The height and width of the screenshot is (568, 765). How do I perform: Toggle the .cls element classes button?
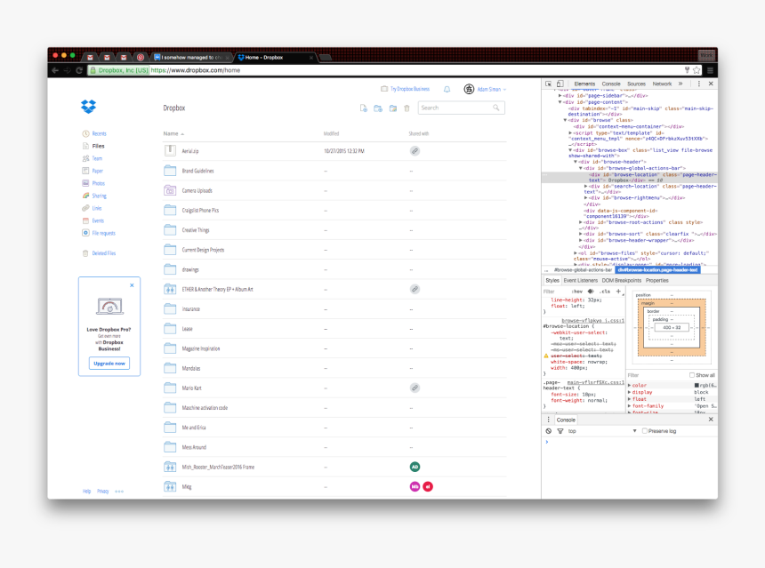point(605,291)
